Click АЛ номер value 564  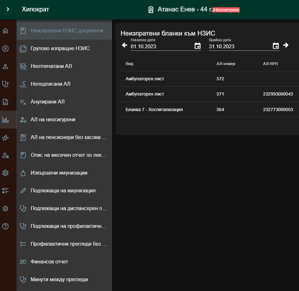coord(220,110)
